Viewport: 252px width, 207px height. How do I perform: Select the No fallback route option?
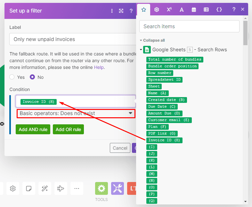[32, 77]
